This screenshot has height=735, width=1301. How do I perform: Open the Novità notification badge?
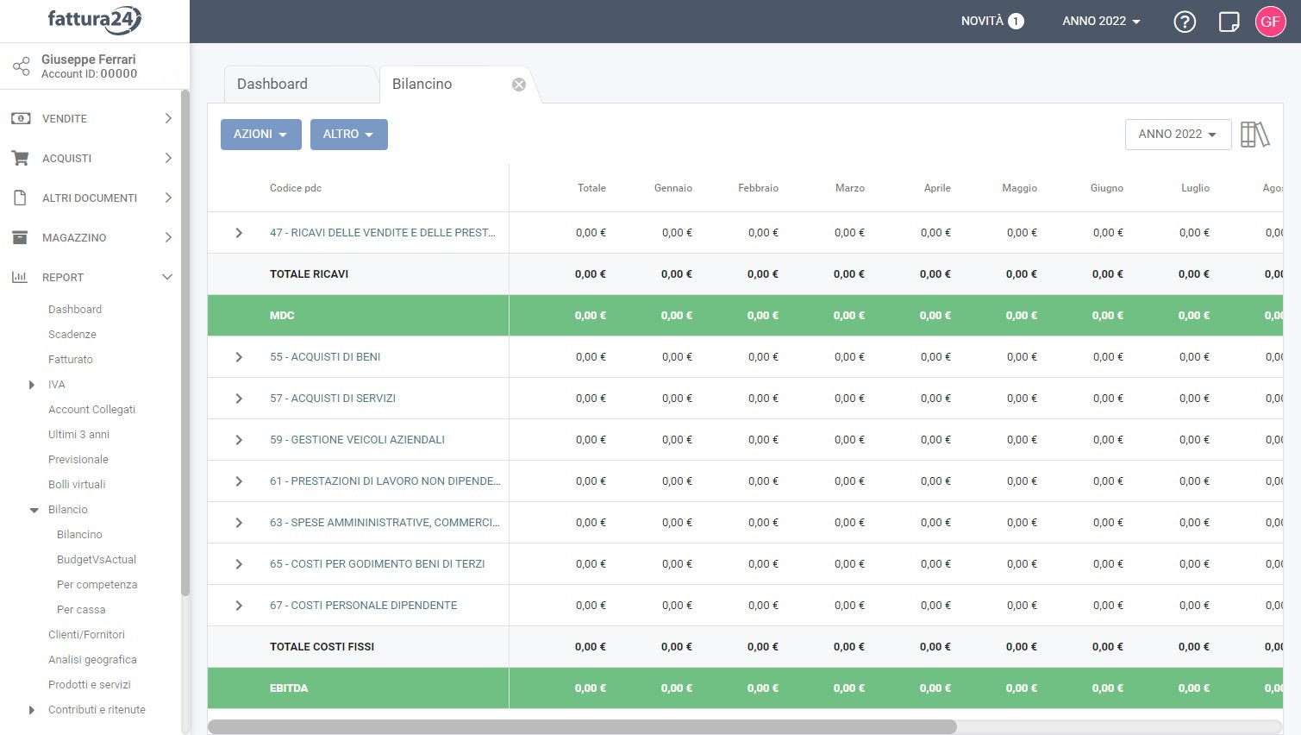point(1016,22)
